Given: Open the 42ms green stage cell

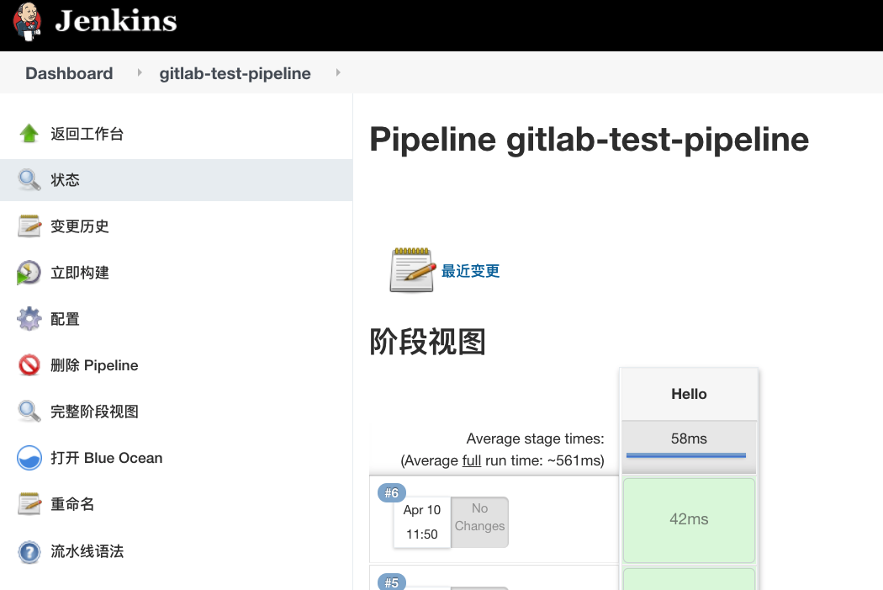Looking at the screenshot, I should 689,519.
